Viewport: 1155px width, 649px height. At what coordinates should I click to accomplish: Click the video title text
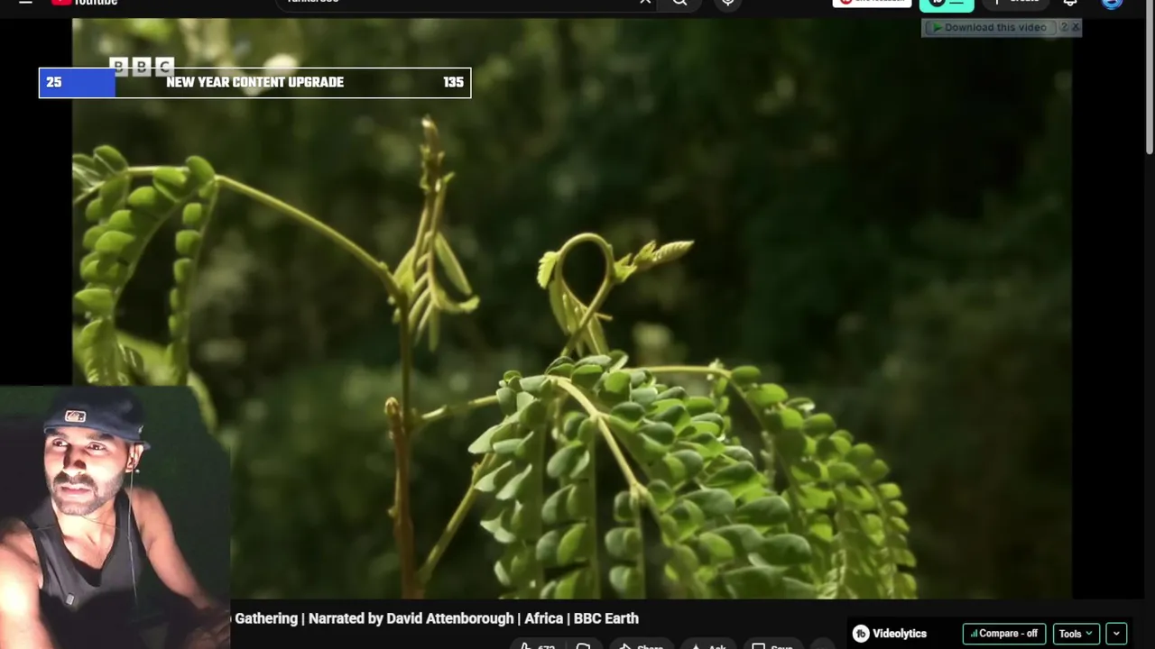pos(436,618)
